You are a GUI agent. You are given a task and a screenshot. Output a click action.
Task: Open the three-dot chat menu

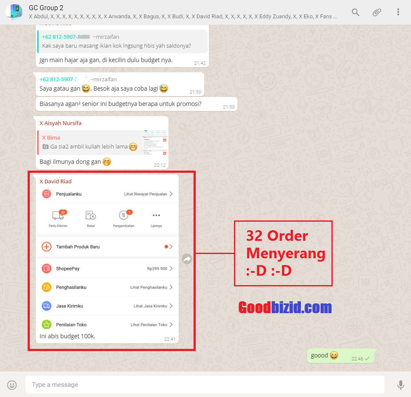coord(398,12)
